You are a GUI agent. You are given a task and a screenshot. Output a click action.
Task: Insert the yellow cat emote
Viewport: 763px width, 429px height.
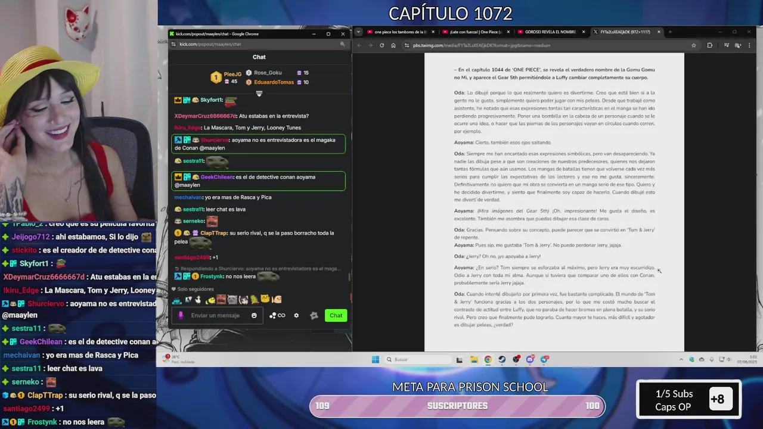coord(265,299)
